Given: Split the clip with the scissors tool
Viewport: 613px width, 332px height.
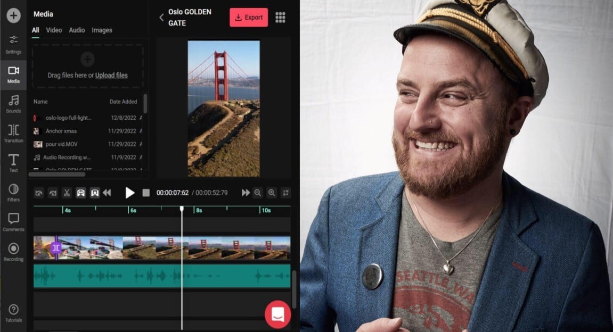Looking at the screenshot, I should pyautogui.click(x=67, y=193).
